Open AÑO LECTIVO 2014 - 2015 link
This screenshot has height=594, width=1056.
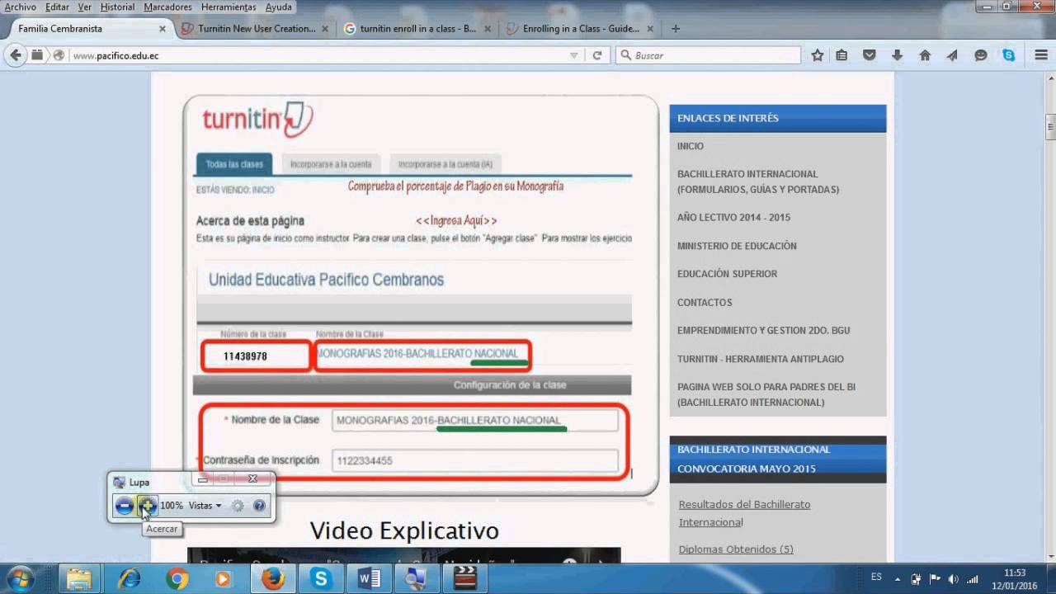click(x=733, y=218)
